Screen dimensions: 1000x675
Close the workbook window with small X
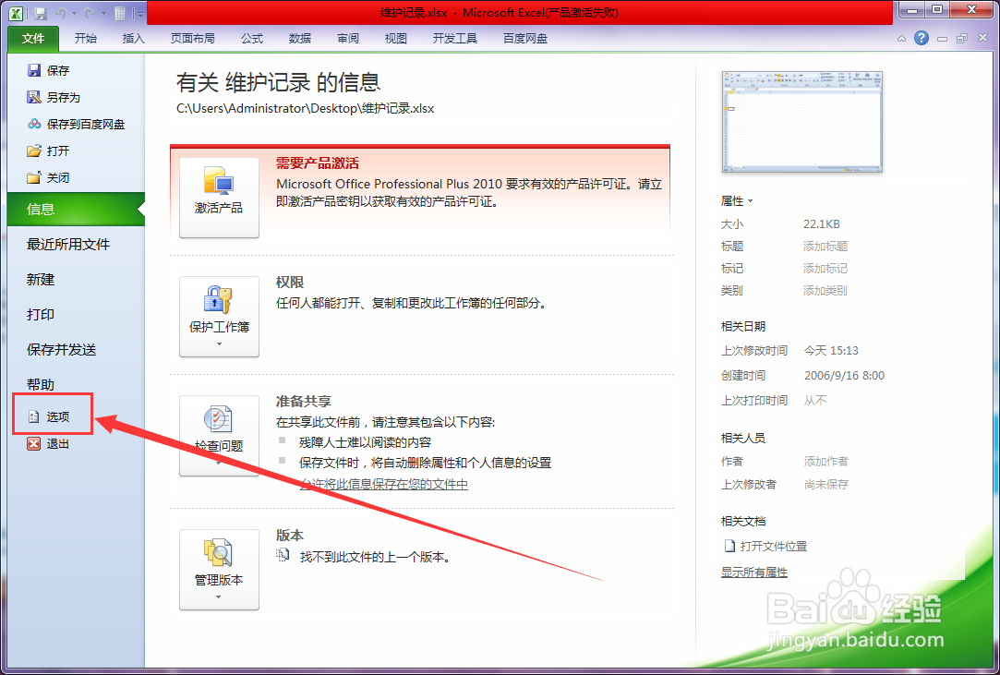click(x=982, y=38)
